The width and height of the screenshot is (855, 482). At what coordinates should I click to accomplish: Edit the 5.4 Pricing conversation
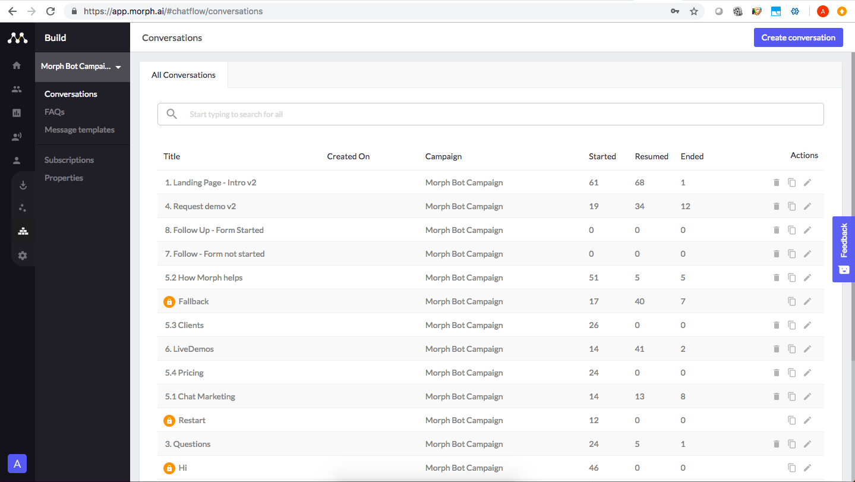[x=807, y=373]
